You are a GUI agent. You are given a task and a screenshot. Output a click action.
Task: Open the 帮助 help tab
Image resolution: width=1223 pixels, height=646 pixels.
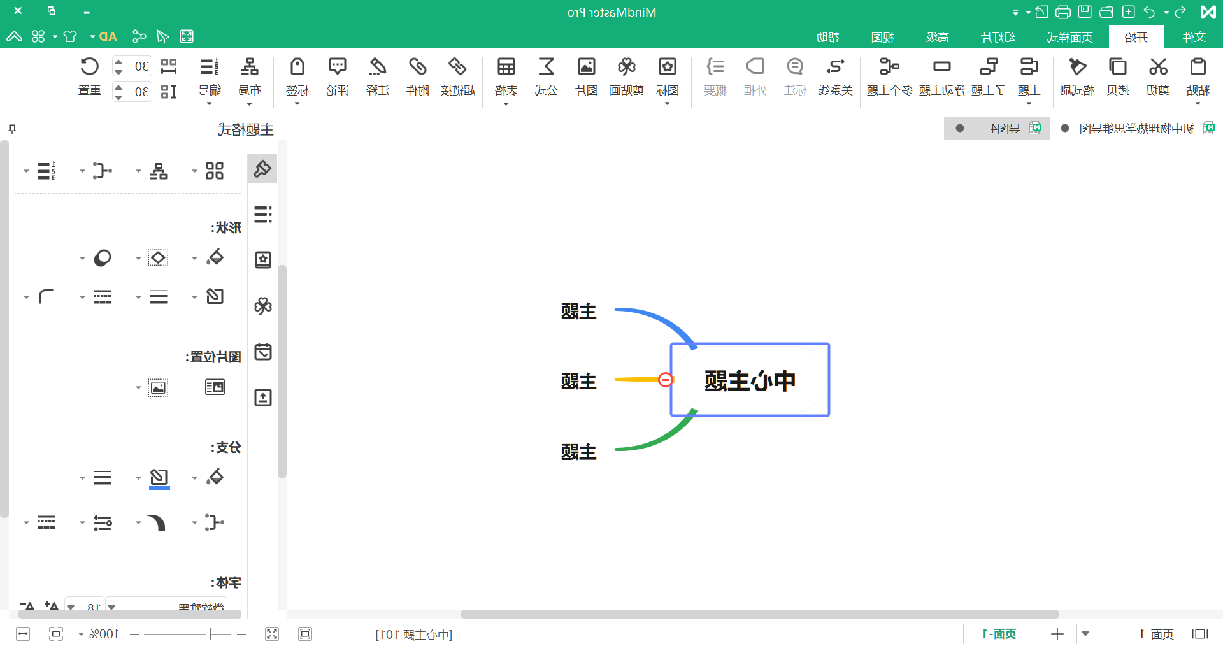click(x=828, y=37)
